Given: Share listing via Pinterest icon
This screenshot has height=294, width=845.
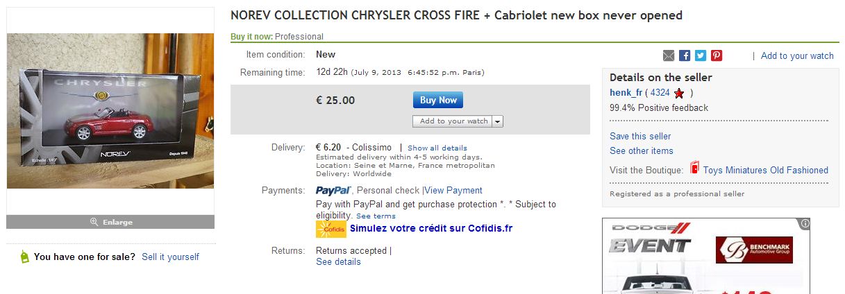Looking at the screenshot, I should click(717, 55).
